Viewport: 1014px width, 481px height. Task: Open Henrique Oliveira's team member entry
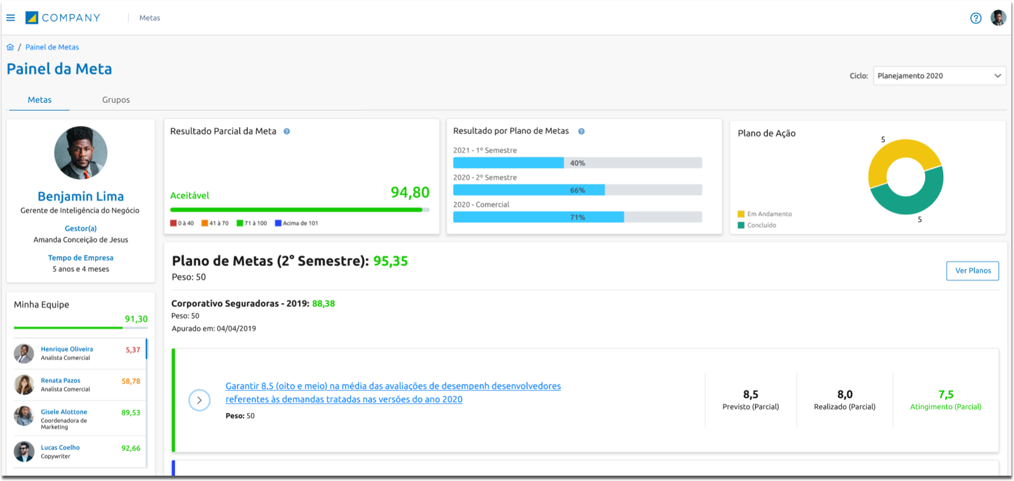tap(67, 349)
